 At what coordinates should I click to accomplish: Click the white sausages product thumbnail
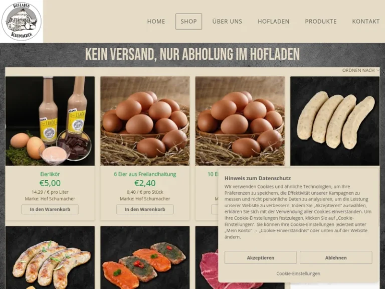(x=335, y=121)
